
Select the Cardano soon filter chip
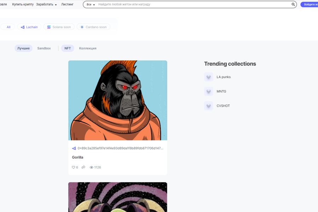click(x=93, y=27)
